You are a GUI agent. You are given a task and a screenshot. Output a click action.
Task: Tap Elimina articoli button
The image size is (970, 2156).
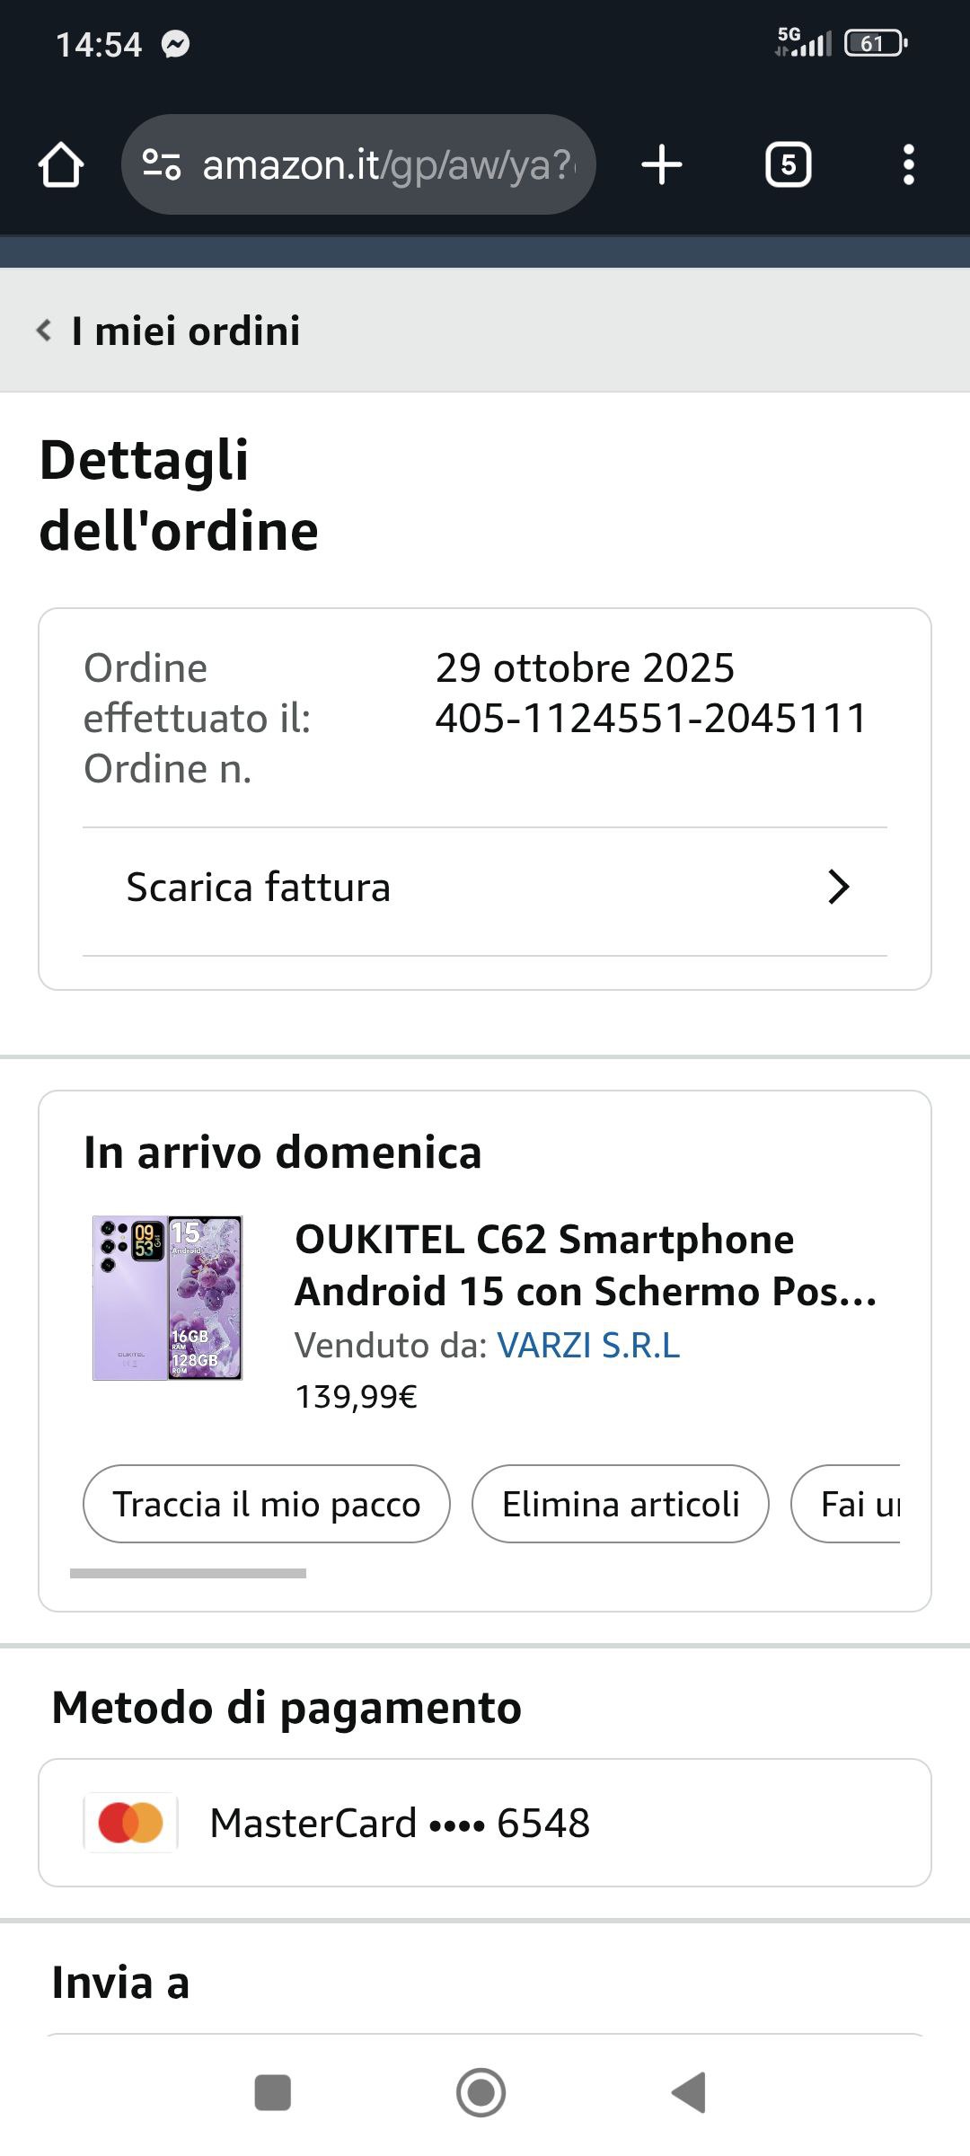tap(621, 1504)
